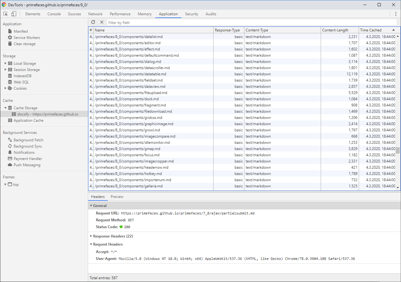Click the scrollbar down arrow

pyautogui.click(x=398, y=187)
